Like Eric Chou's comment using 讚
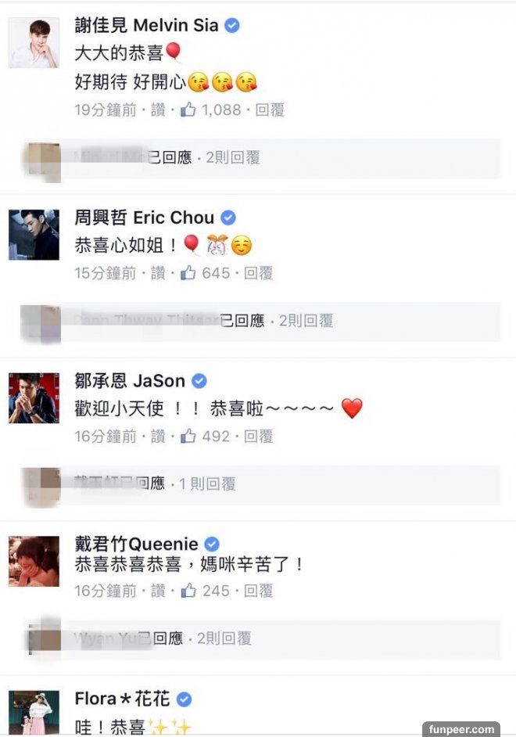 pyautogui.click(x=158, y=273)
